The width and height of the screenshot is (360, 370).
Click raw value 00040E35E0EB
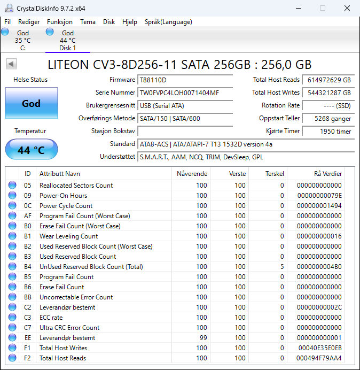pyautogui.click(x=320, y=348)
